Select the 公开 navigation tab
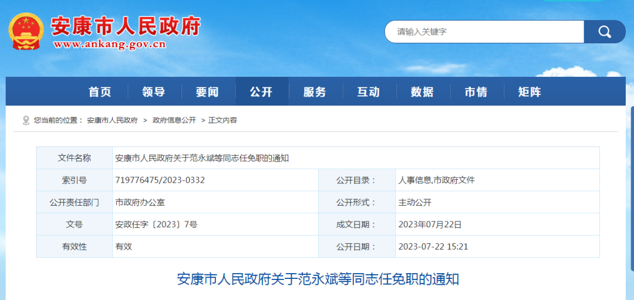Image resolution: width=634 pixels, height=300 pixels. coord(261,92)
